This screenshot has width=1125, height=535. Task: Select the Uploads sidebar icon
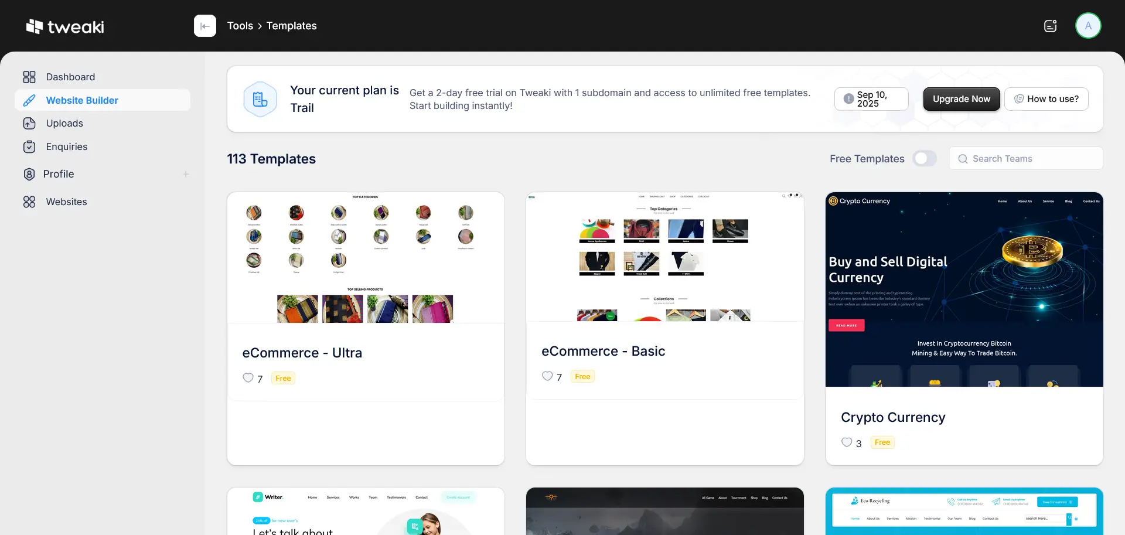(29, 123)
